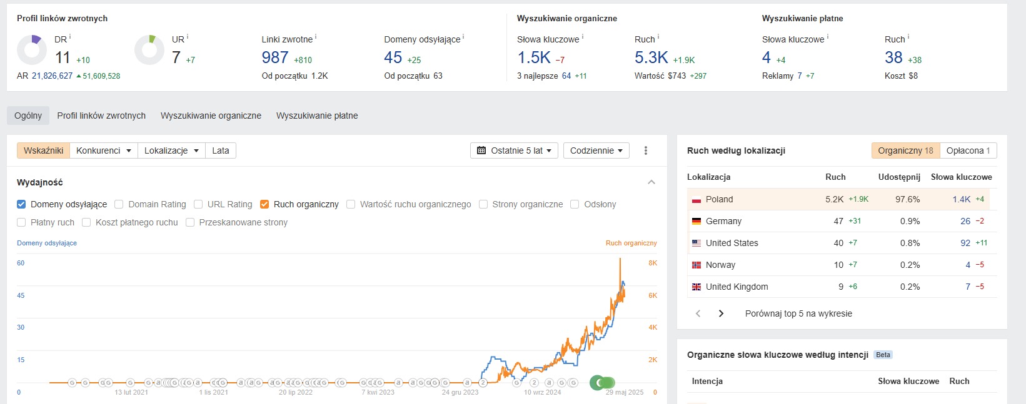Open the Lokalizacje dropdown
This screenshot has width=1026, height=404.
pos(171,150)
